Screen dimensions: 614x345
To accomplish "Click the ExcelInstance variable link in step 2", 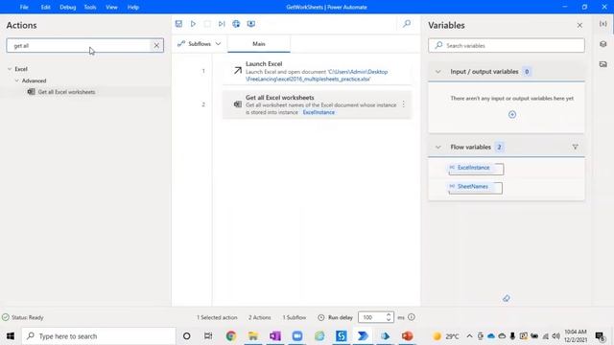I will [319, 112].
